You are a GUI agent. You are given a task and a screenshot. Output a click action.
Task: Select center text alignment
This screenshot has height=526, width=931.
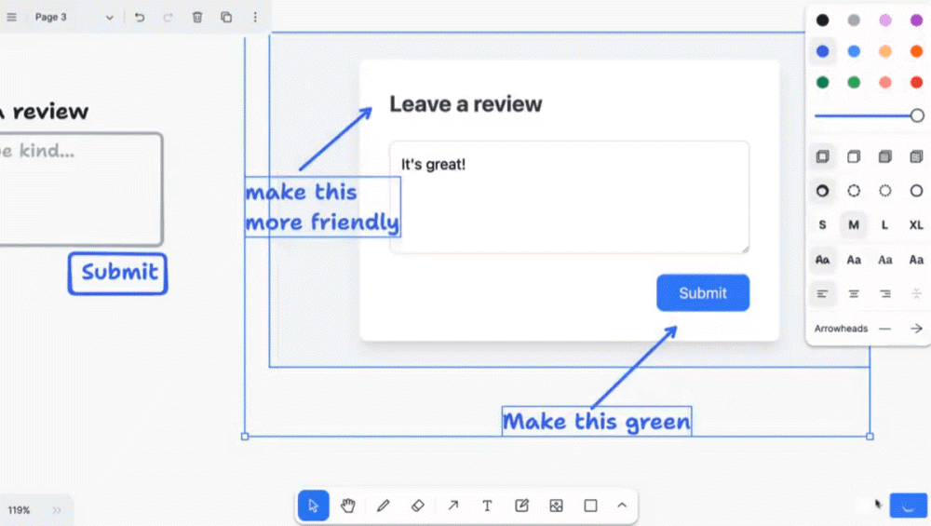click(854, 294)
